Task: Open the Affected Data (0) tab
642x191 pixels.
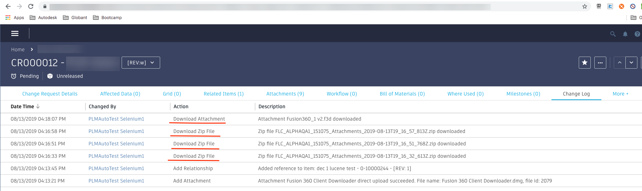Action: point(120,94)
